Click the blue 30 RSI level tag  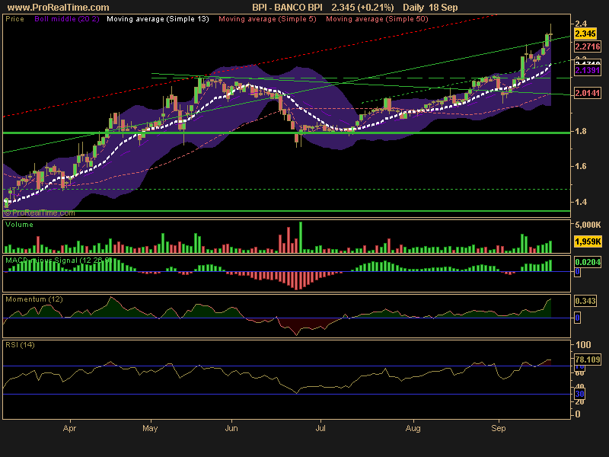coord(579,394)
